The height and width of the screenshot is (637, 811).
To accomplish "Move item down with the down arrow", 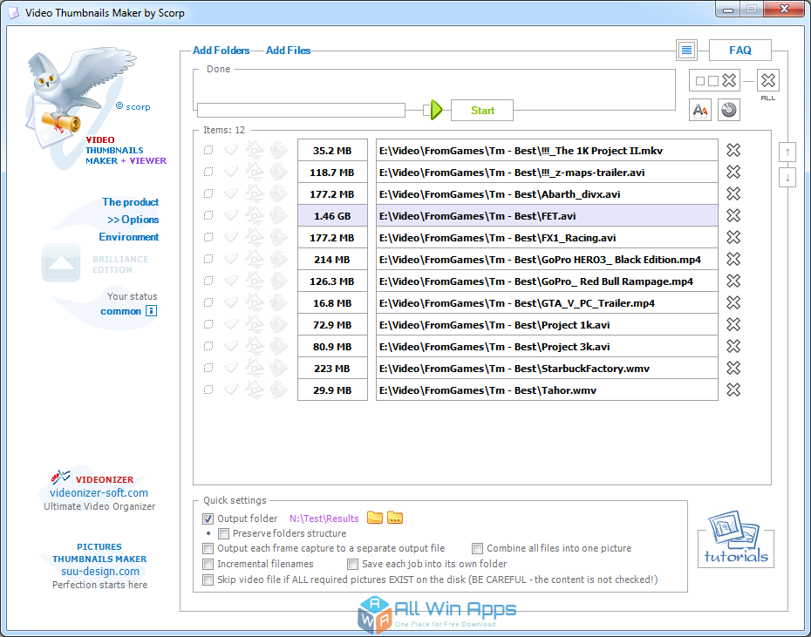I will click(787, 178).
